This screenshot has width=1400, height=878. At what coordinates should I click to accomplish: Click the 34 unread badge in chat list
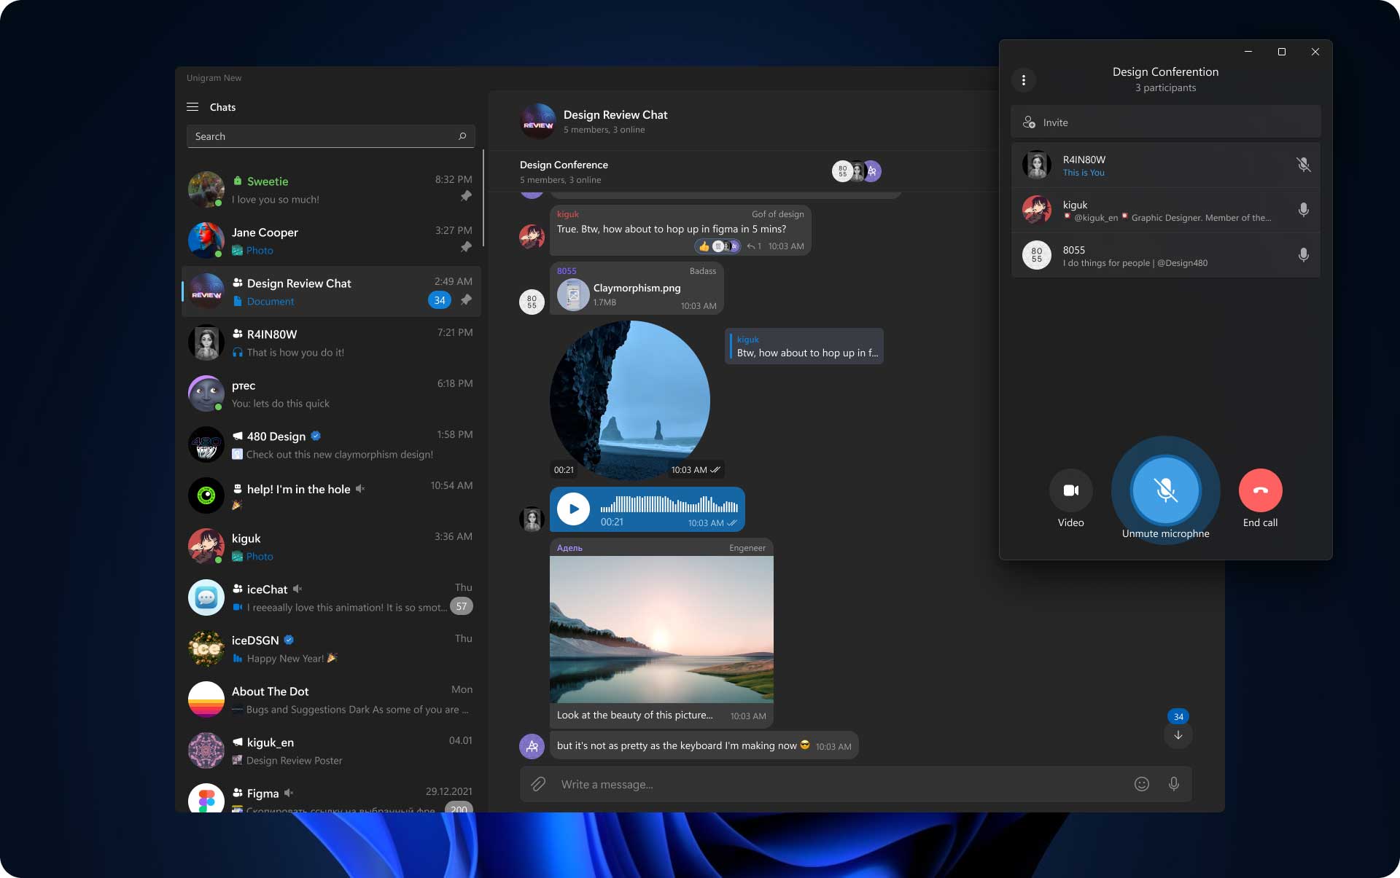(440, 300)
